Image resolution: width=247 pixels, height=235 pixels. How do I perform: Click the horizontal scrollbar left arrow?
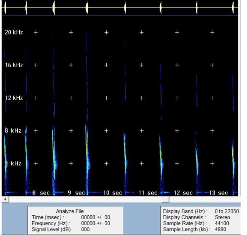point(5,199)
